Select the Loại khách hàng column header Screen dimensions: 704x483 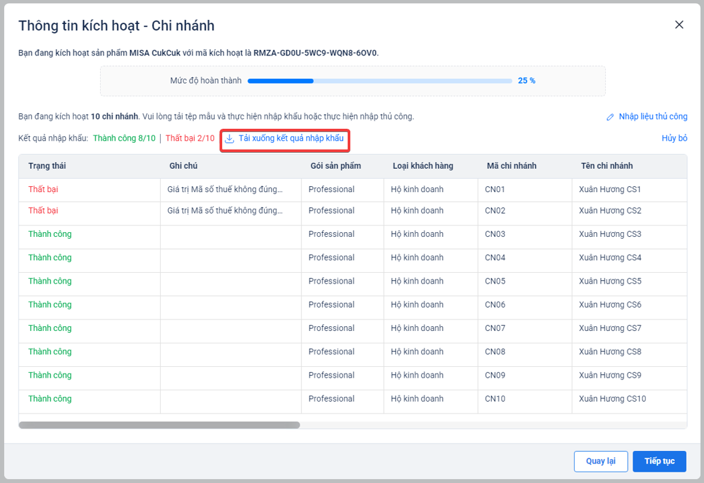click(x=423, y=165)
